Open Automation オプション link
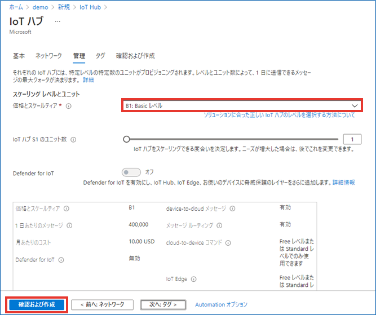 click(221, 305)
